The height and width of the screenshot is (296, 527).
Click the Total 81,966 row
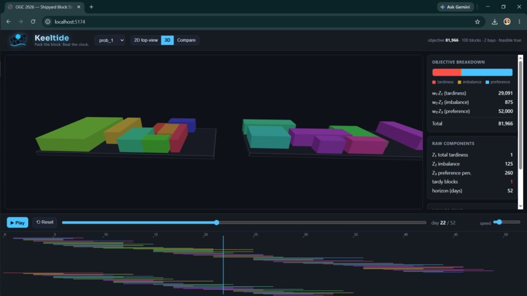pos(472,123)
